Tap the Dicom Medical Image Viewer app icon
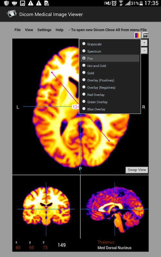 pyautogui.click(x=12, y=14)
